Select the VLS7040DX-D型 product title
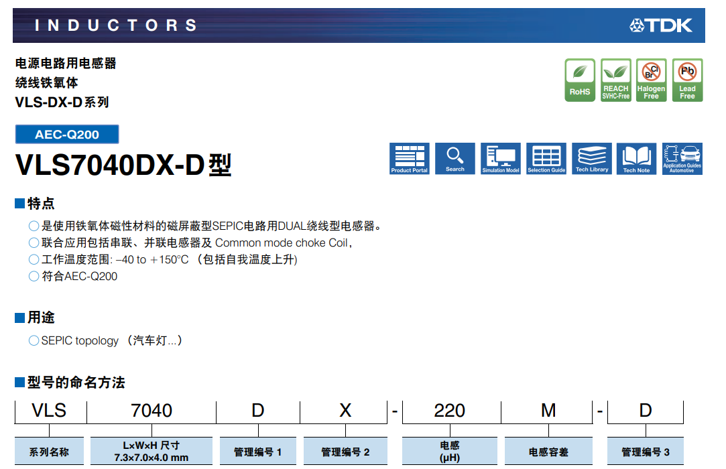This screenshot has height=469, width=726. (123, 165)
